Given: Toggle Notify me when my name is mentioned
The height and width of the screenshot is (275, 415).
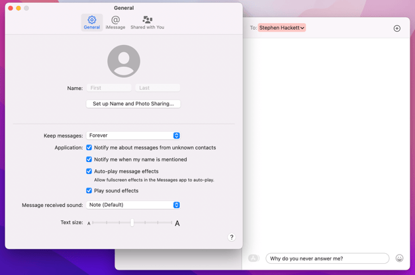Looking at the screenshot, I should pos(89,159).
